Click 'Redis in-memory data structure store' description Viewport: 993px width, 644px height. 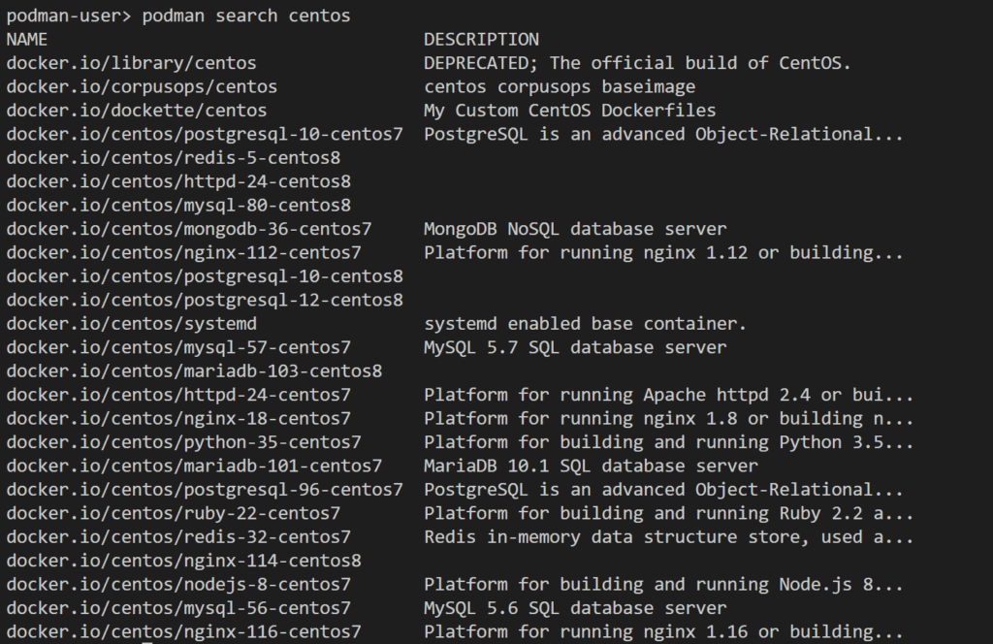[669, 537]
